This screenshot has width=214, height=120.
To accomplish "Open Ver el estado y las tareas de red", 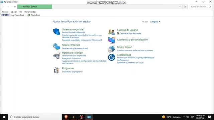I will 75,48.
